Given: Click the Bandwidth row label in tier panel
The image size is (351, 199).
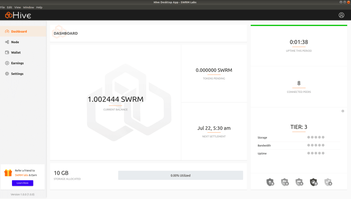Looking at the screenshot, I should 264,146.
